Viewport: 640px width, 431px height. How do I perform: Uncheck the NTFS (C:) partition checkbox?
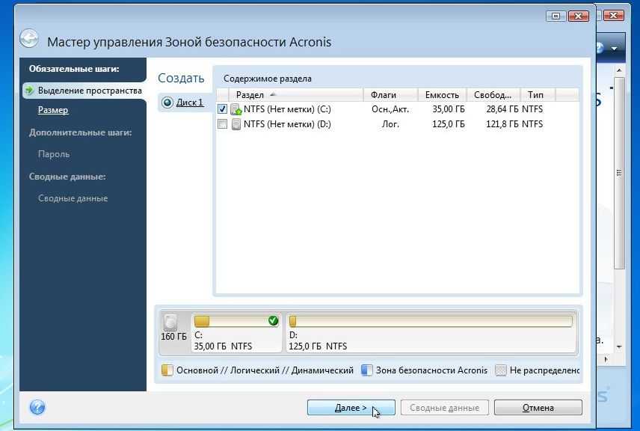[222, 109]
